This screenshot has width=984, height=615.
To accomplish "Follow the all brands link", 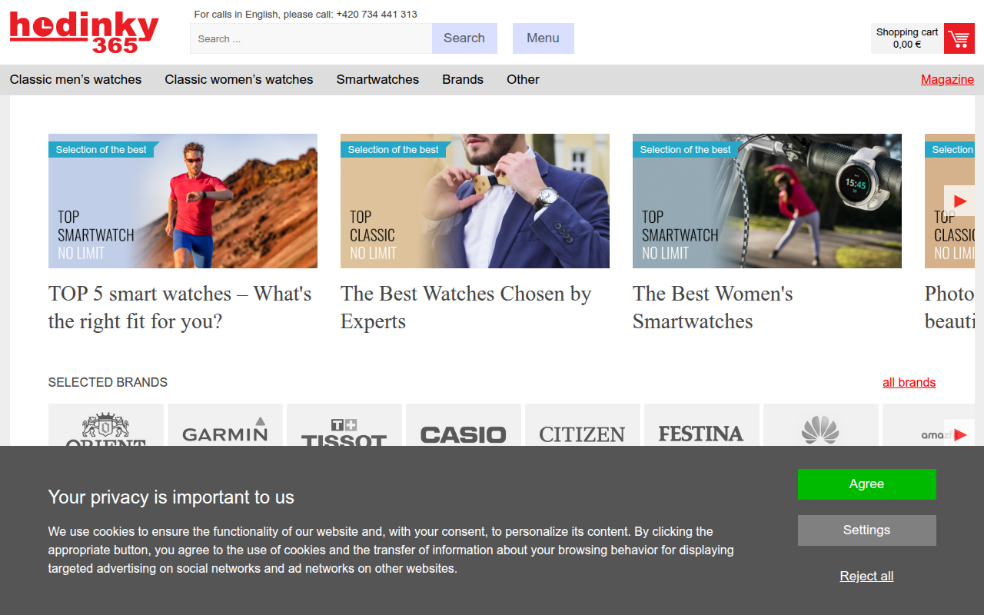I will click(909, 382).
